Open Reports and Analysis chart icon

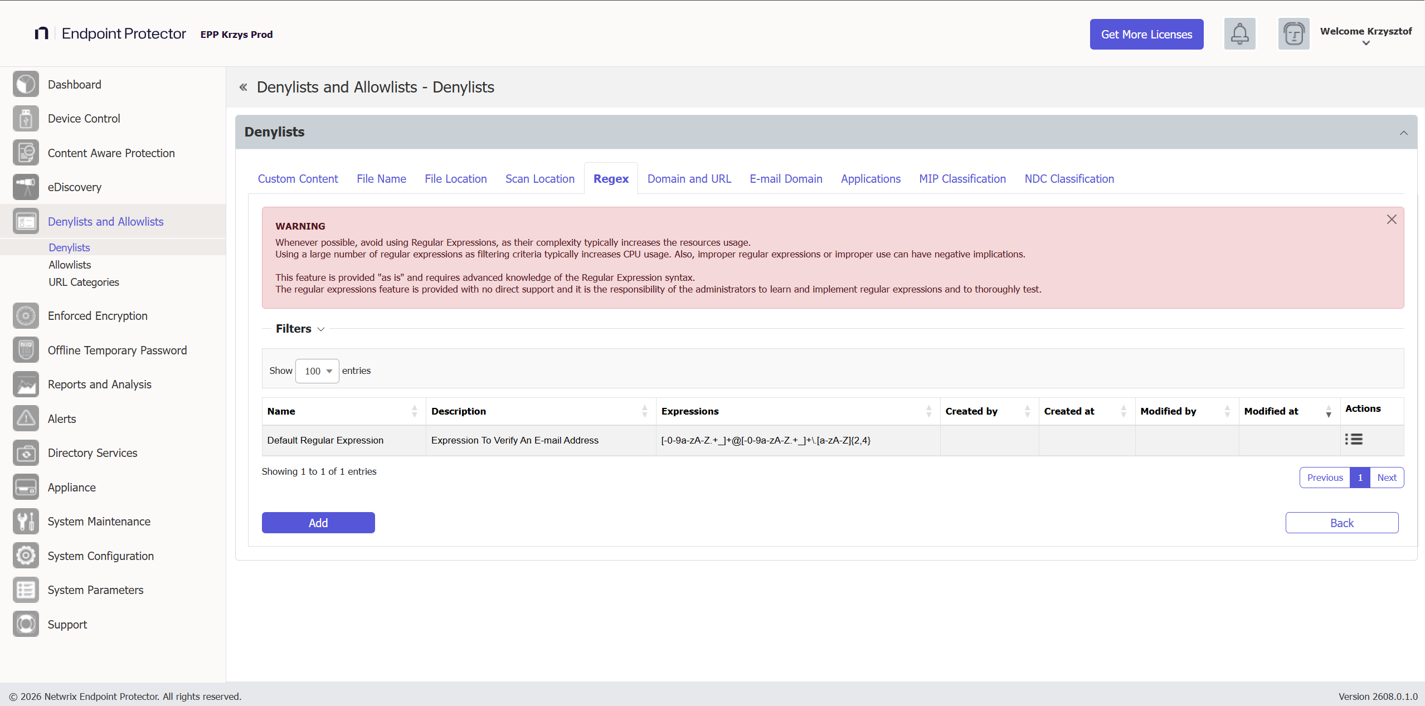click(x=26, y=384)
